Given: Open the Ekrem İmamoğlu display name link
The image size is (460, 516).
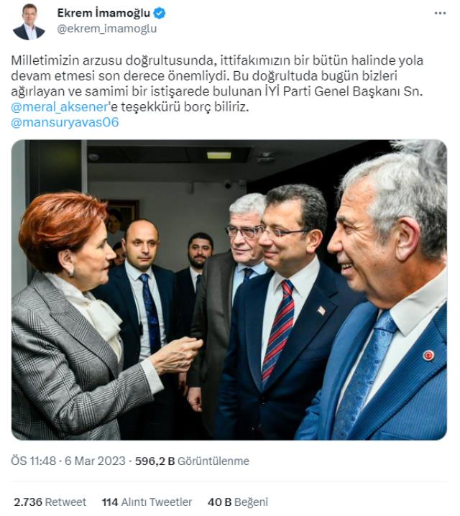Looking at the screenshot, I should [x=103, y=13].
